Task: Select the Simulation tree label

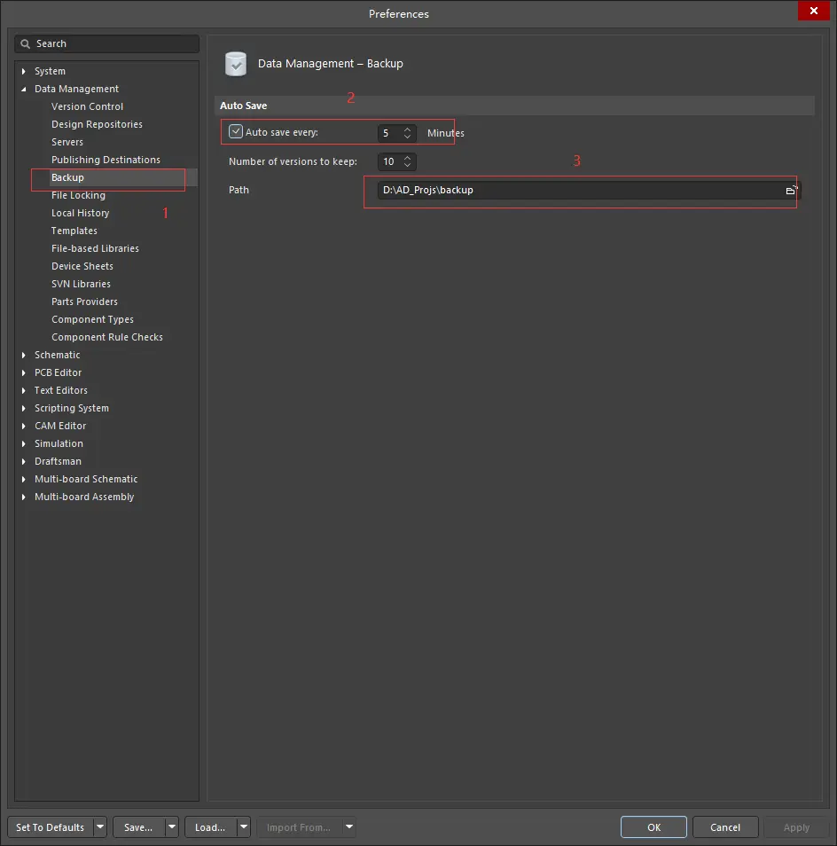Action: (x=59, y=444)
